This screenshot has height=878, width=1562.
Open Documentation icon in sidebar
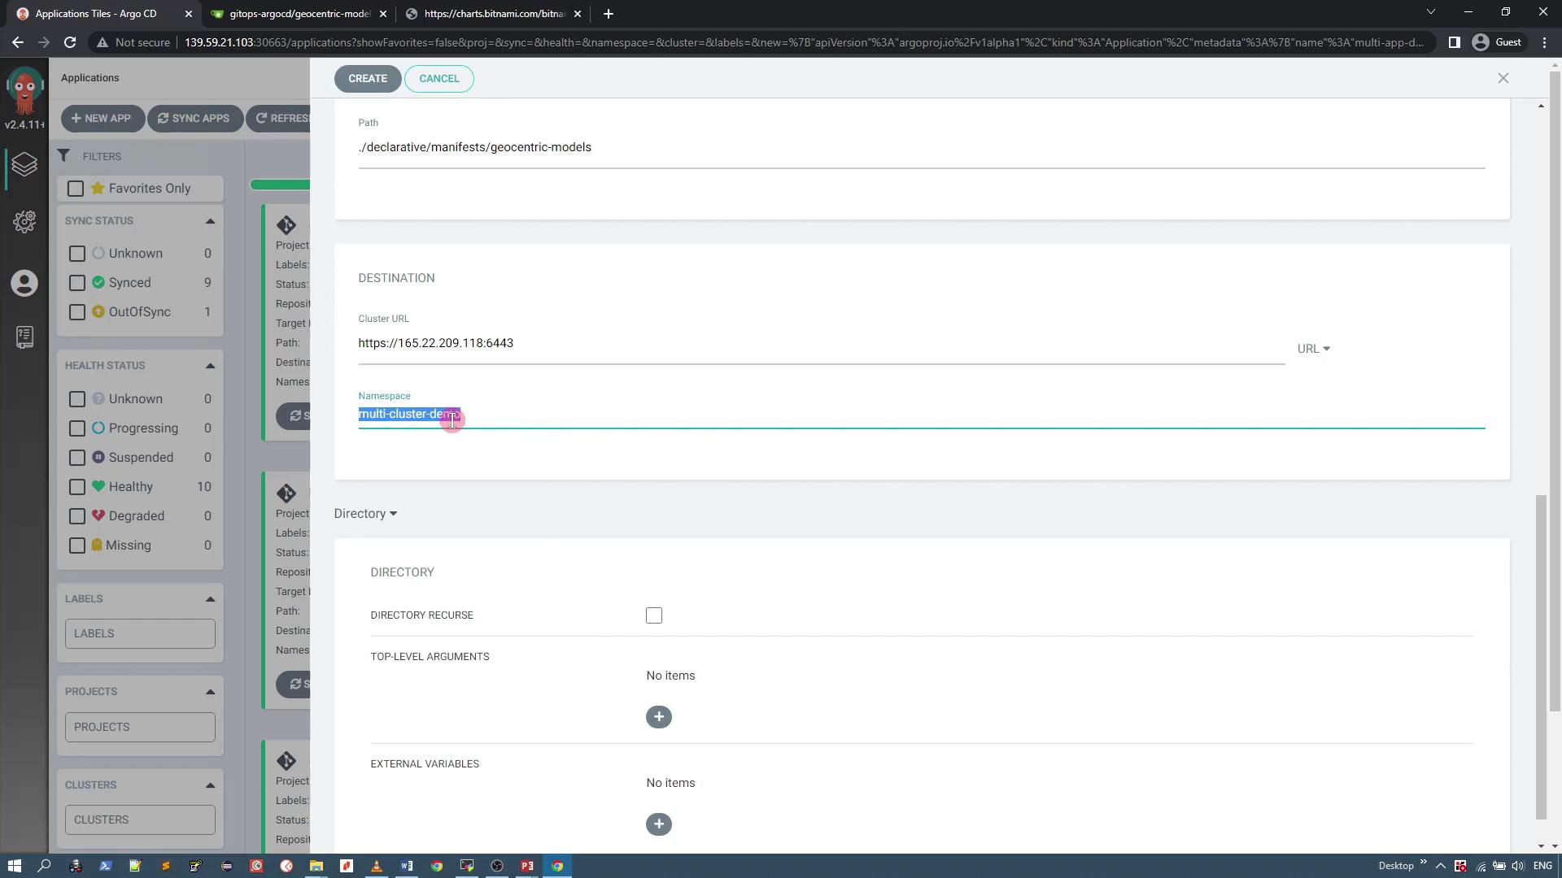pyautogui.click(x=24, y=337)
